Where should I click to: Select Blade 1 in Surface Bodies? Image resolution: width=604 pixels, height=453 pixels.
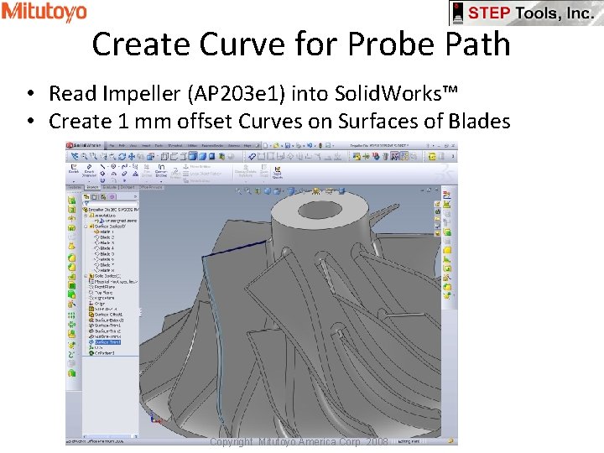click(x=104, y=232)
